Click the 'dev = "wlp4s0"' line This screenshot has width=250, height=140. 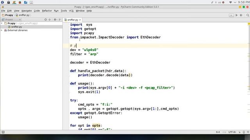pos(84,50)
